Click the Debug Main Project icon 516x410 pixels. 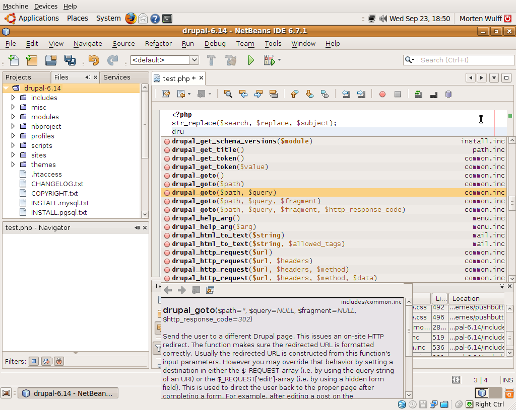click(x=269, y=60)
